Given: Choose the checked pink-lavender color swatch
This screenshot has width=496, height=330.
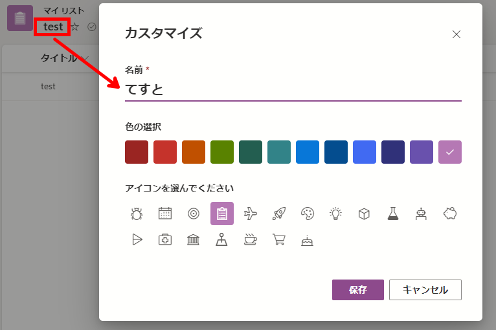Looking at the screenshot, I should click(450, 152).
